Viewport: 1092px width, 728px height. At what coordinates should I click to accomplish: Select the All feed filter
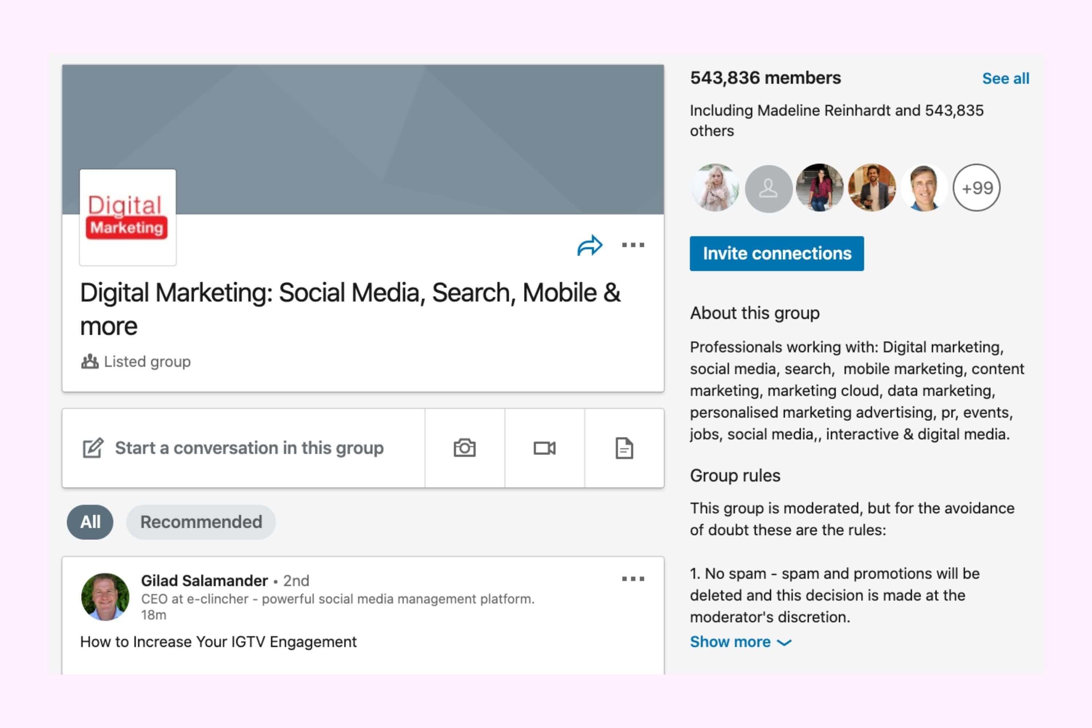pyautogui.click(x=90, y=522)
